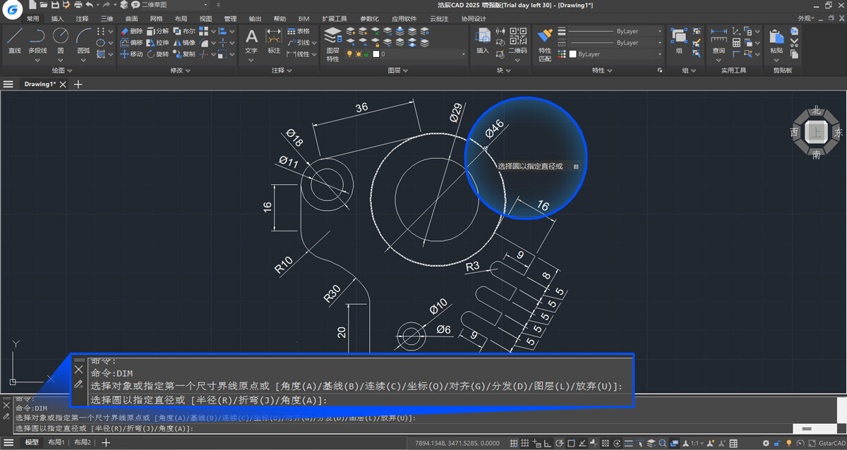This screenshot has width=847, height=450.
Task: Click the 镜像 (Mirror) tool
Action: click(184, 43)
